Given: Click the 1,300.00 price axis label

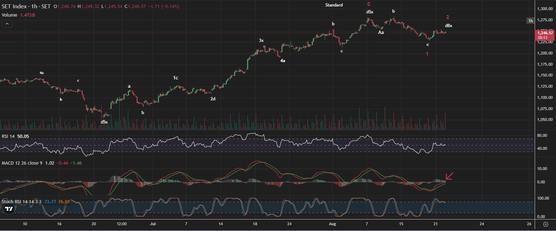Looking at the screenshot, I should click(544, 9).
